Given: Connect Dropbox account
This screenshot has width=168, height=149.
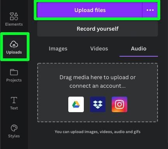Looking at the screenshot, I should [x=98, y=104].
